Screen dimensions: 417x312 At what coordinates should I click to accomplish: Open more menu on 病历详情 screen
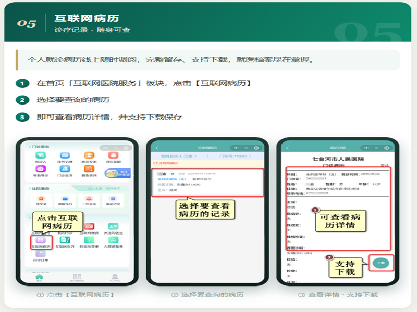pos(366,148)
